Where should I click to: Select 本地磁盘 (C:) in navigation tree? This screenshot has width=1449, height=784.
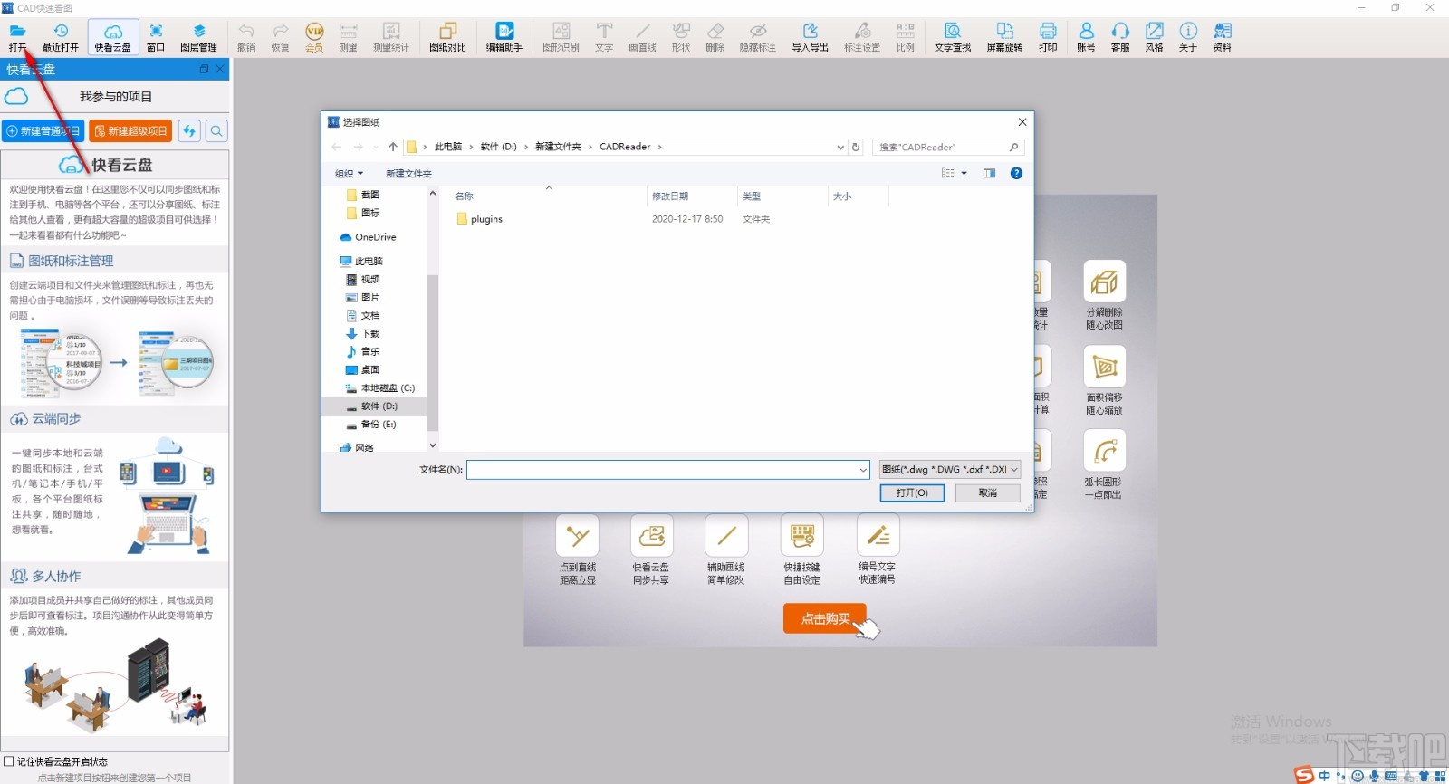[380, 388]
